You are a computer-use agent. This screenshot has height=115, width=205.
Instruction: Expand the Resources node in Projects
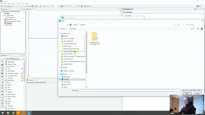(4, 25)
